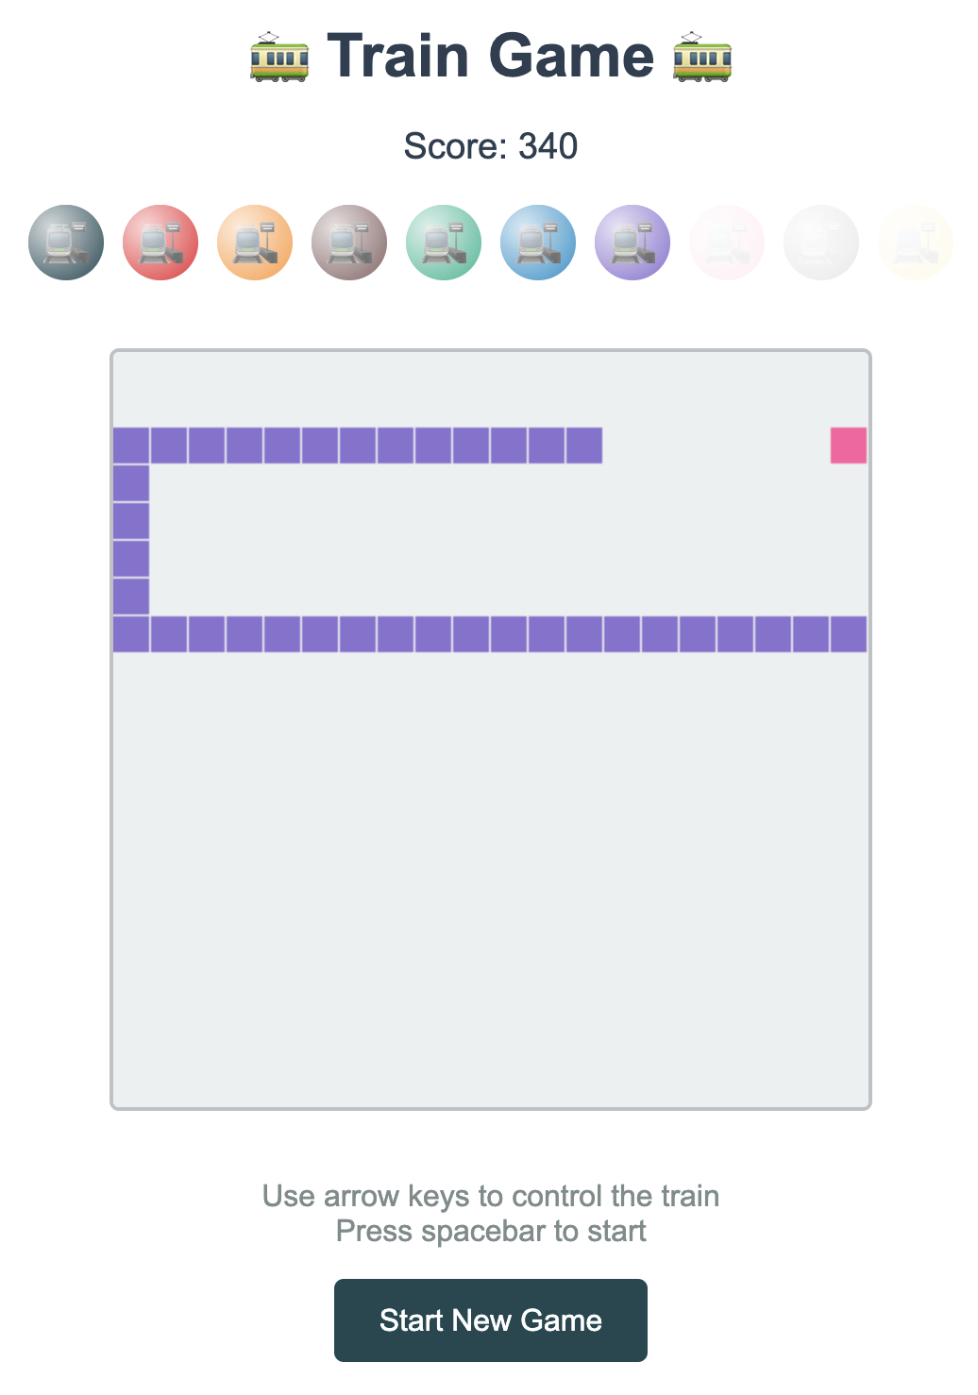
Task: Click the train's head segment facing the pink square
Action: coord(584,445)
